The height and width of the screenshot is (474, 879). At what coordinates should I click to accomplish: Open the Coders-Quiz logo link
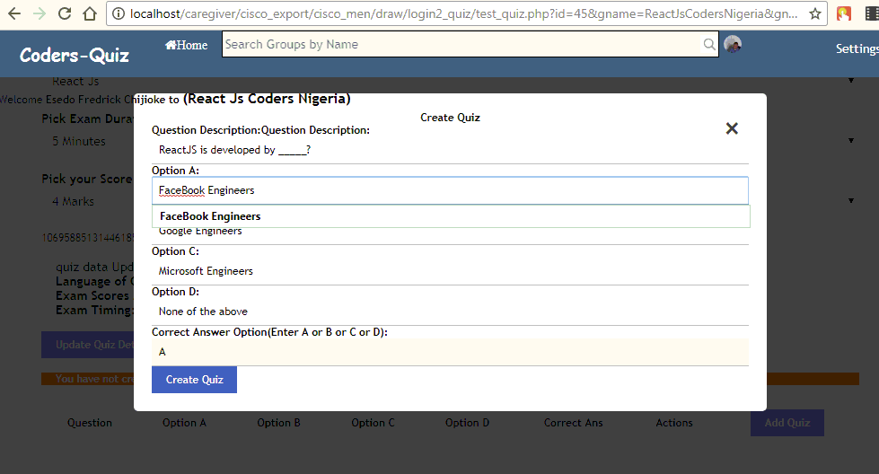[x=75, y=55]
